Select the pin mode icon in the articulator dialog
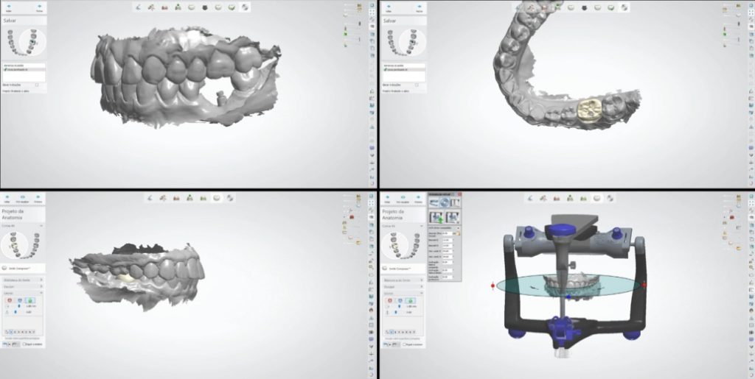The image size is (755, 379). point(454,202)
